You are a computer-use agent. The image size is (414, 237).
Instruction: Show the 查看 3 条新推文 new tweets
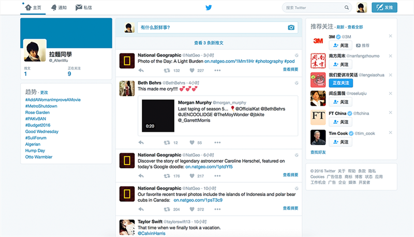tap(209, 43)
